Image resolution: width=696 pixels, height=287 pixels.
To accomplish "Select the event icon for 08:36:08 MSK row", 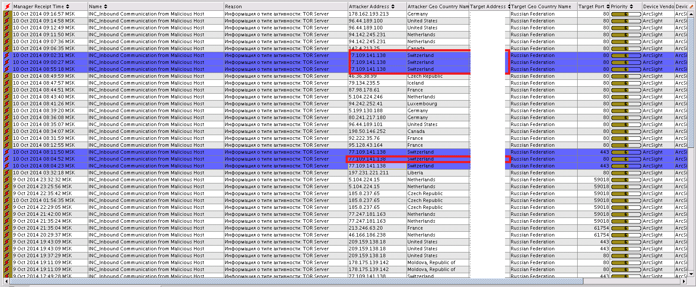I will 6,117.
